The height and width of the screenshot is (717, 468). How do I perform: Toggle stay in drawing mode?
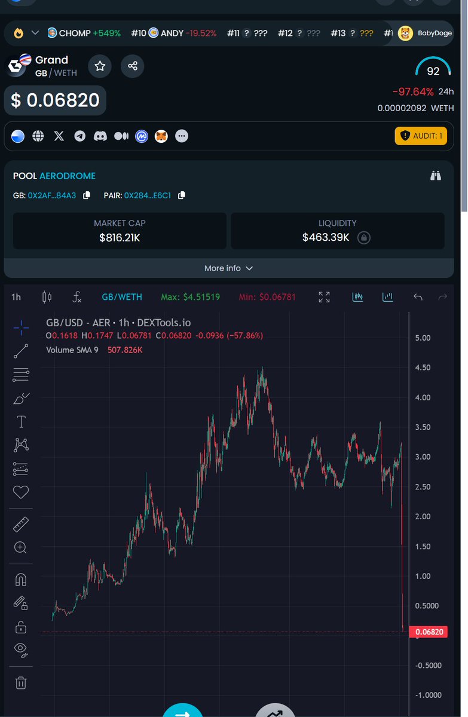[21, 603]
